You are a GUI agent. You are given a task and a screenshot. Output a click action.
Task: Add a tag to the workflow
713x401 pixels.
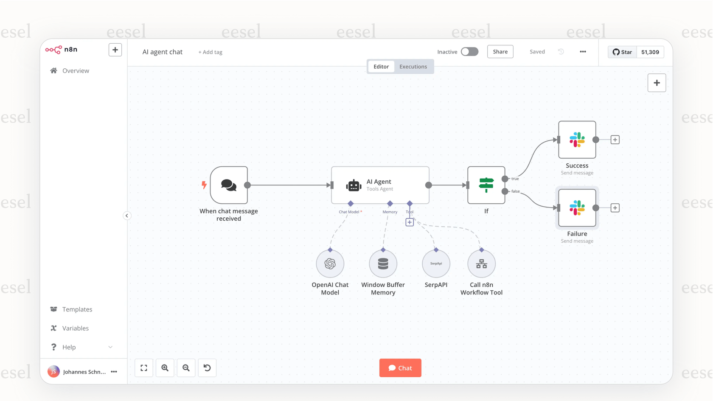(210, 52)
